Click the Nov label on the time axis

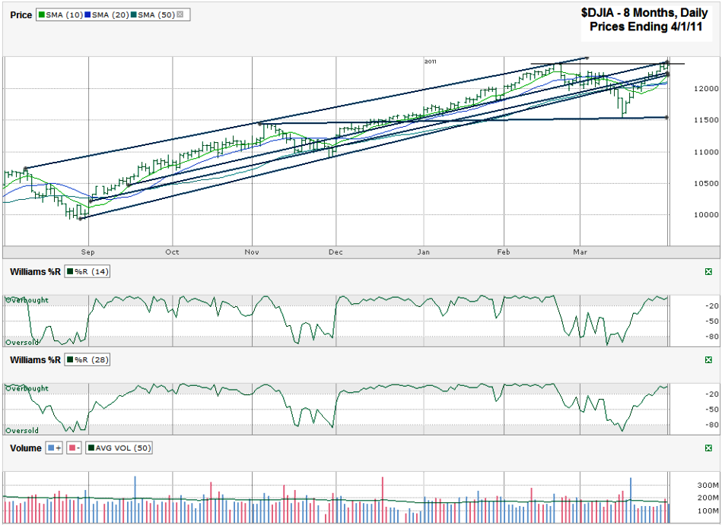click(x=252, y=252)
